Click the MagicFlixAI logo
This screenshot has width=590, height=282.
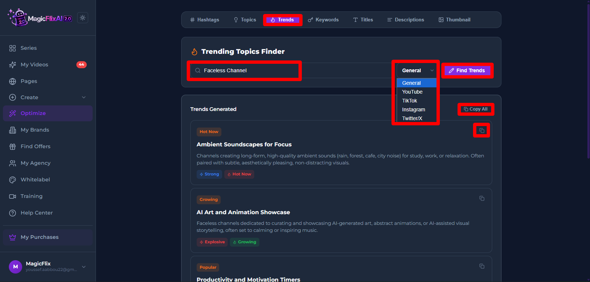(x=40, y=18)
